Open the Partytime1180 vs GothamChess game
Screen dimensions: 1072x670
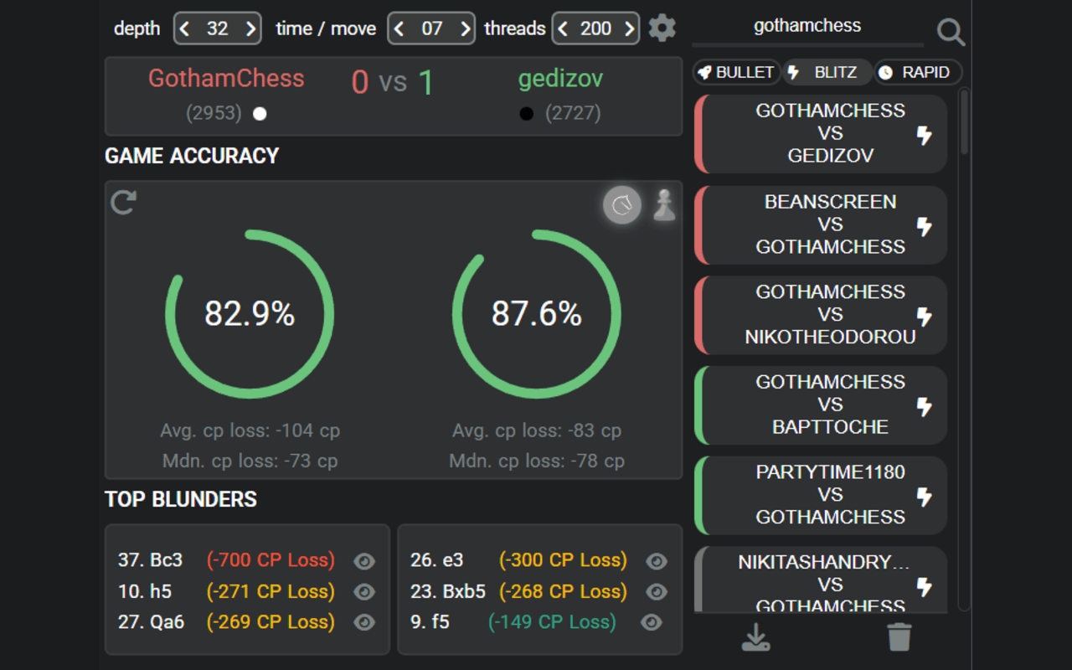pos(821,495)
